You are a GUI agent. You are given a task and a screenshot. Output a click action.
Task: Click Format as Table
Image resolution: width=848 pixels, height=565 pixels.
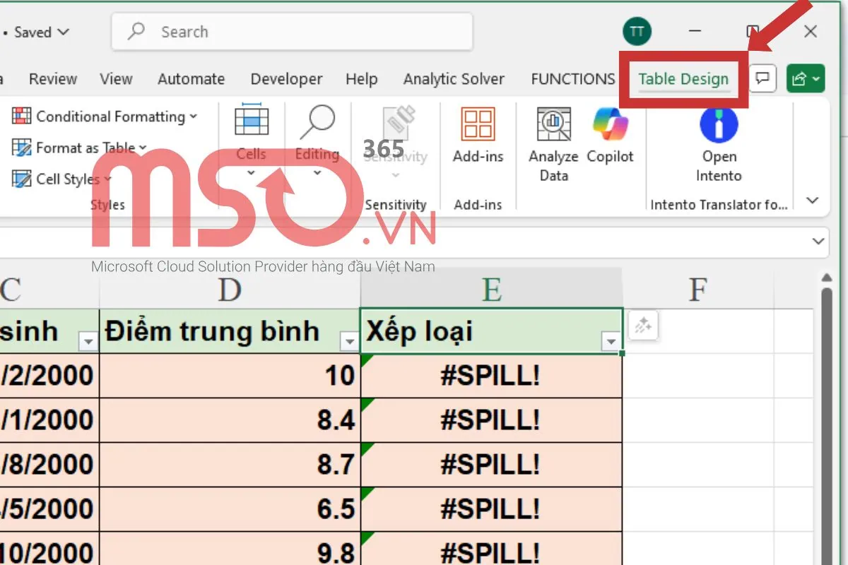click(x=80, y=148)
